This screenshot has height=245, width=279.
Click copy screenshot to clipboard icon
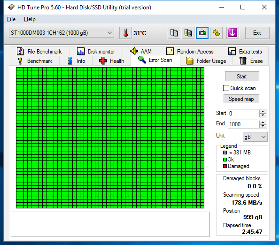(188, 33)
